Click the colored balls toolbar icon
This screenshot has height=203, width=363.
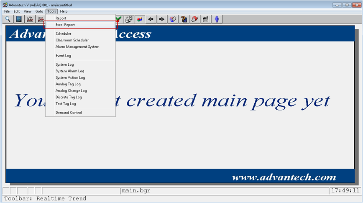pyautogui.click(x=140, y=19)
